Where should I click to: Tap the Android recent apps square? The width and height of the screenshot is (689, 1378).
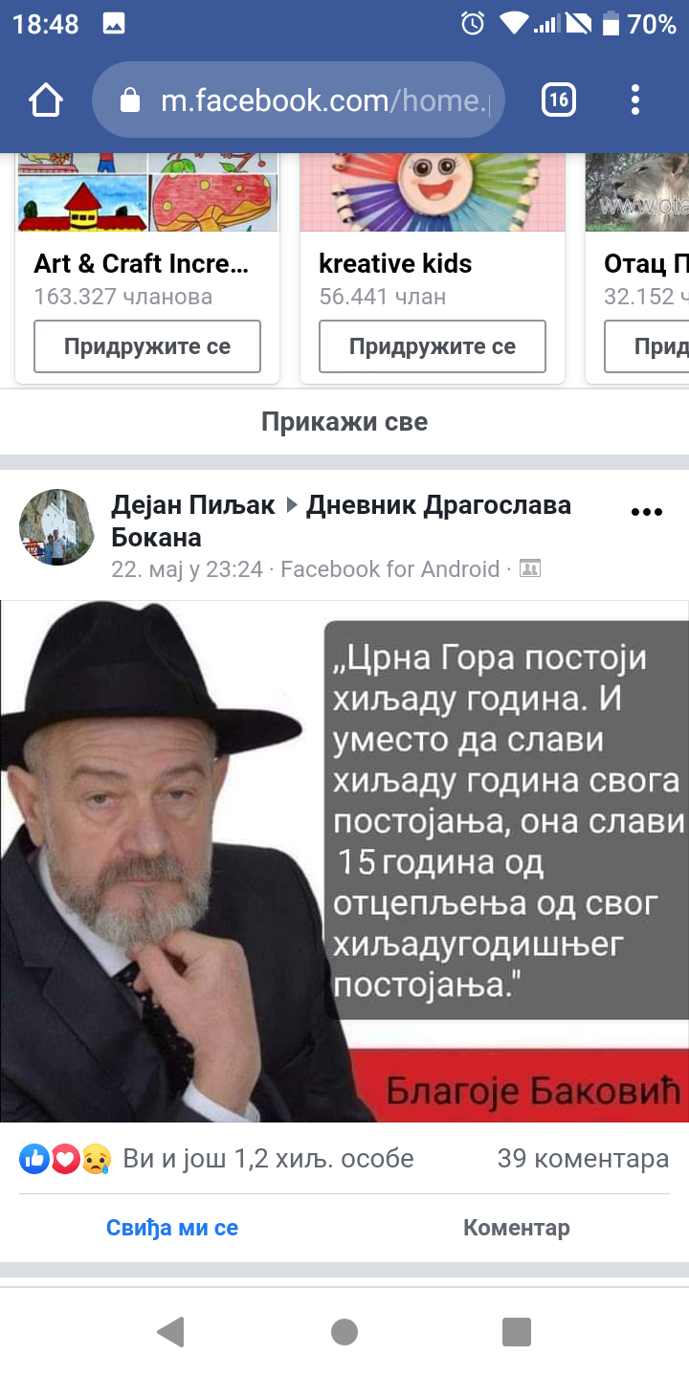tap(517, 1331)
